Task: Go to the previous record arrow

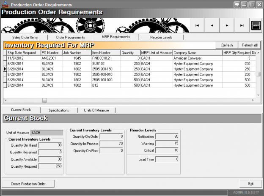Action: [212, 25]
